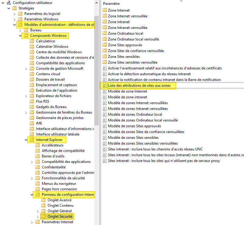
Task: Collapse Composants Windows node
Action: 20,36
